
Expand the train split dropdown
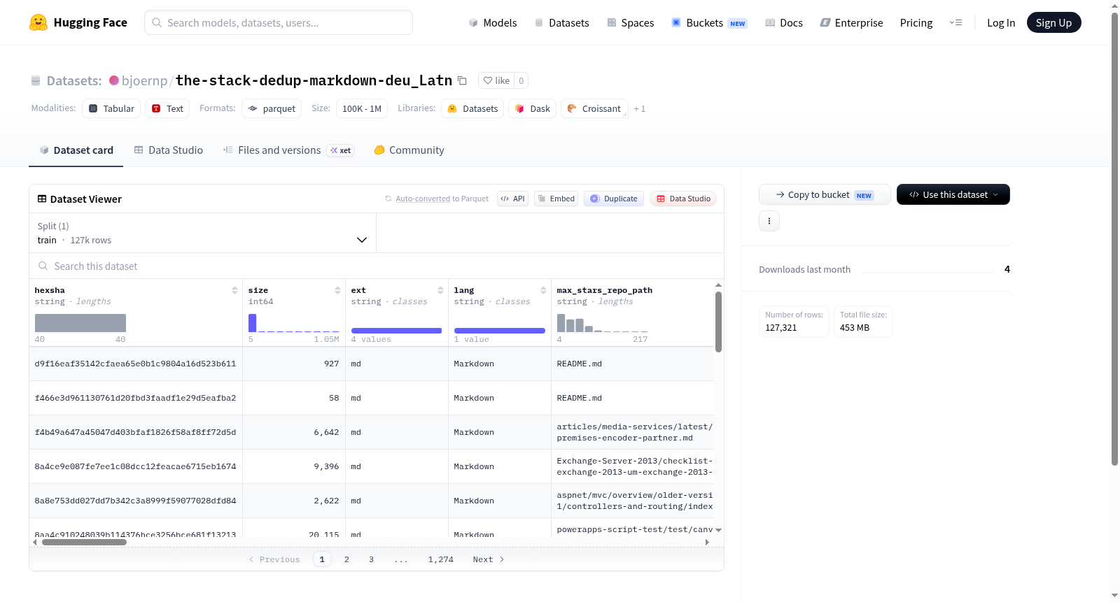tap(202, 233)
